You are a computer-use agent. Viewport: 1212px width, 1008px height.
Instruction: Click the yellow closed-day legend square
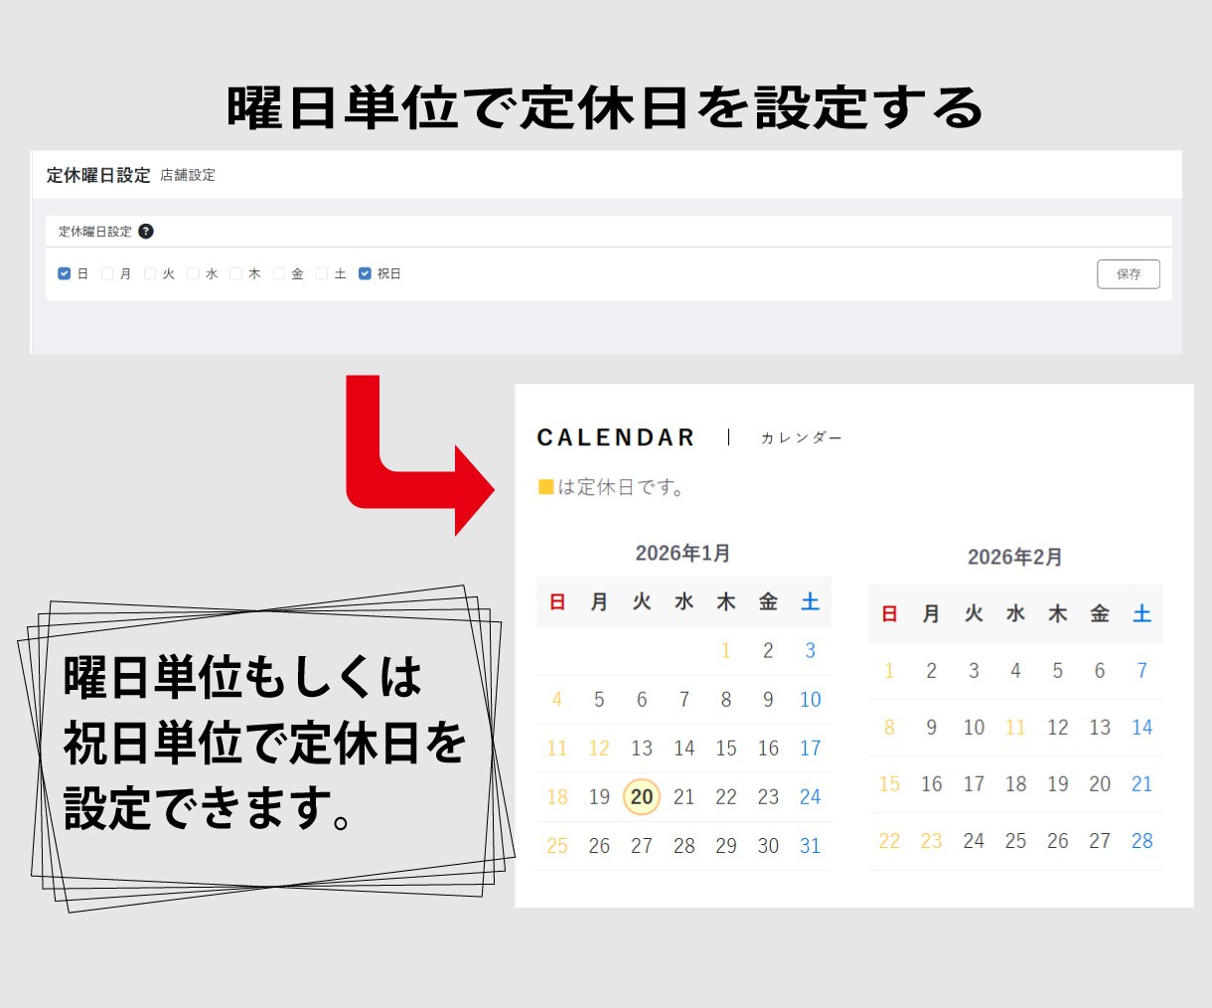click(545, 487)
